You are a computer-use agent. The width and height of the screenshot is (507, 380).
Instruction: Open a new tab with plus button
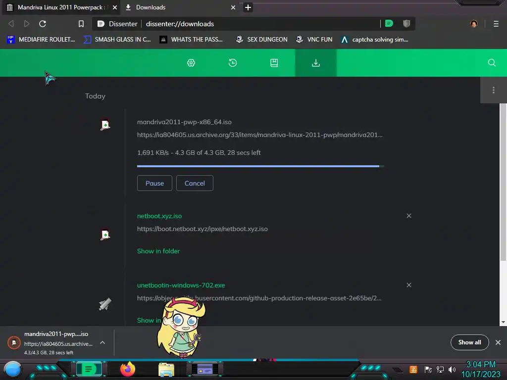coord(248,7)
